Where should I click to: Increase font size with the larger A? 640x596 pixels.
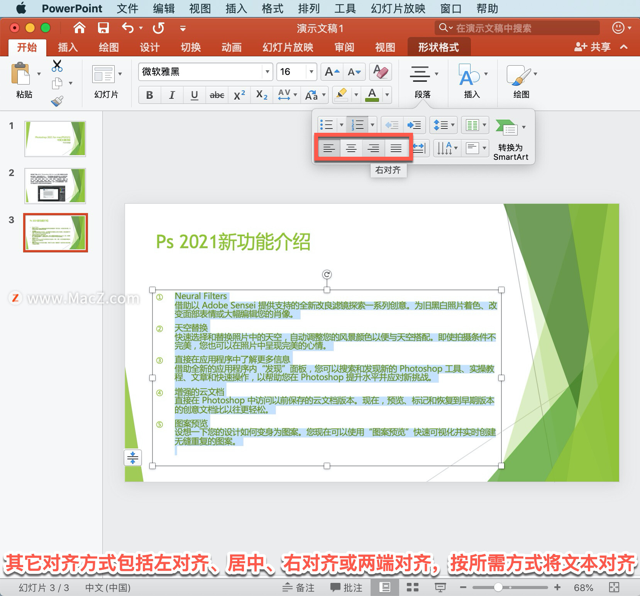pyautogui.click(x=332, y=72)
